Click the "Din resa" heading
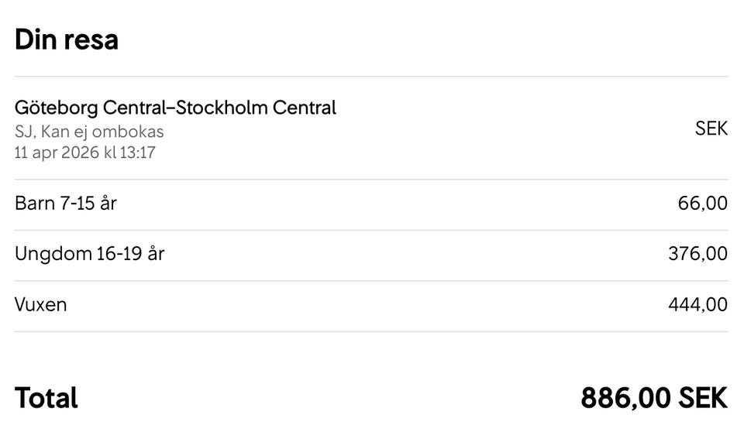This screenshot has width=744, height=439. [x=67, y=39]
